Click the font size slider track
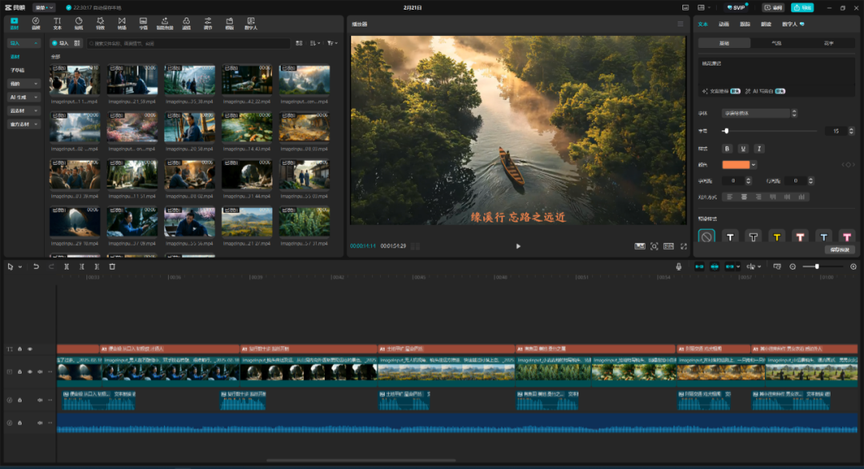The image size is (864, 469). tap(770, 131)
